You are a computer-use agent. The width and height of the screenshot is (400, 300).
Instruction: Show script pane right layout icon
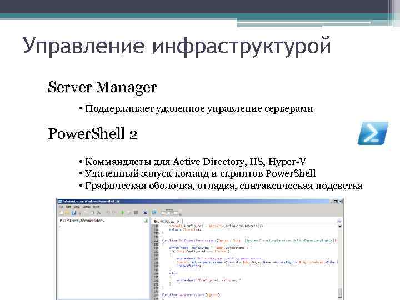pos(169,212)
